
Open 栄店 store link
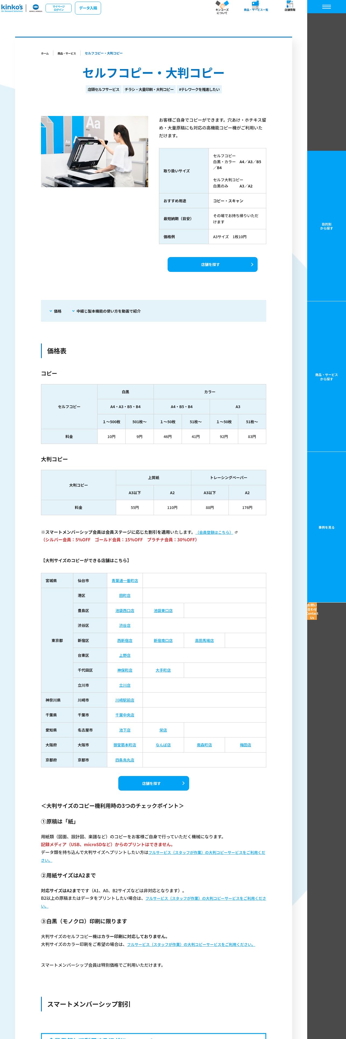(x=163, y=730)
